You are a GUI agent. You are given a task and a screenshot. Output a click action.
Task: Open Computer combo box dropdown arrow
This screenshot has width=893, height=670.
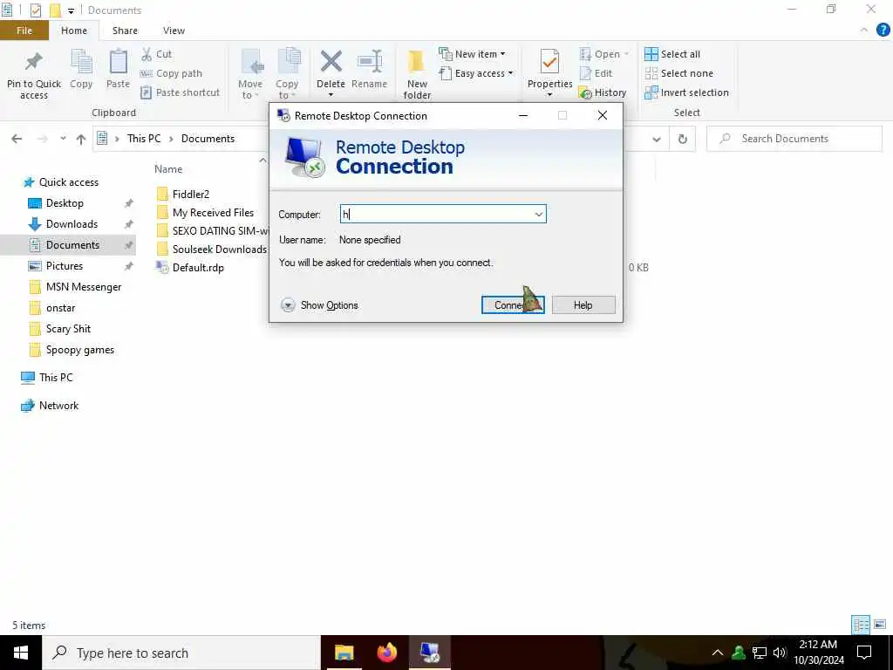pos(538,215)
